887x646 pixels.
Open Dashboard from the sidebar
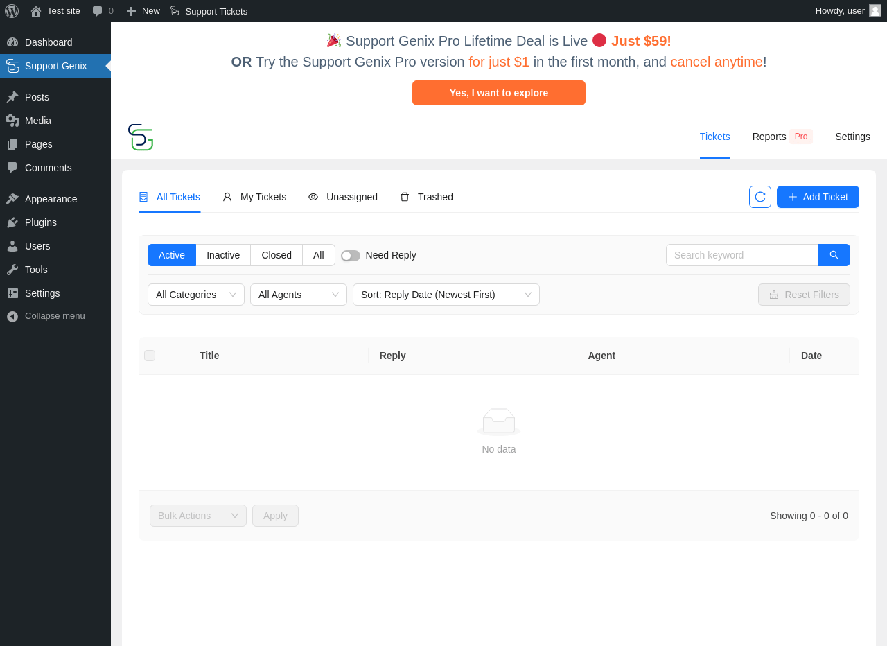click(55, 42)
